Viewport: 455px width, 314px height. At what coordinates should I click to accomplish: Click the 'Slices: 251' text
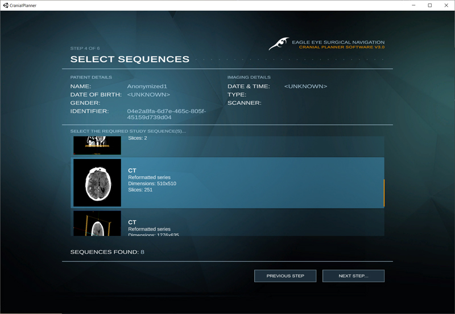[140, 190]
